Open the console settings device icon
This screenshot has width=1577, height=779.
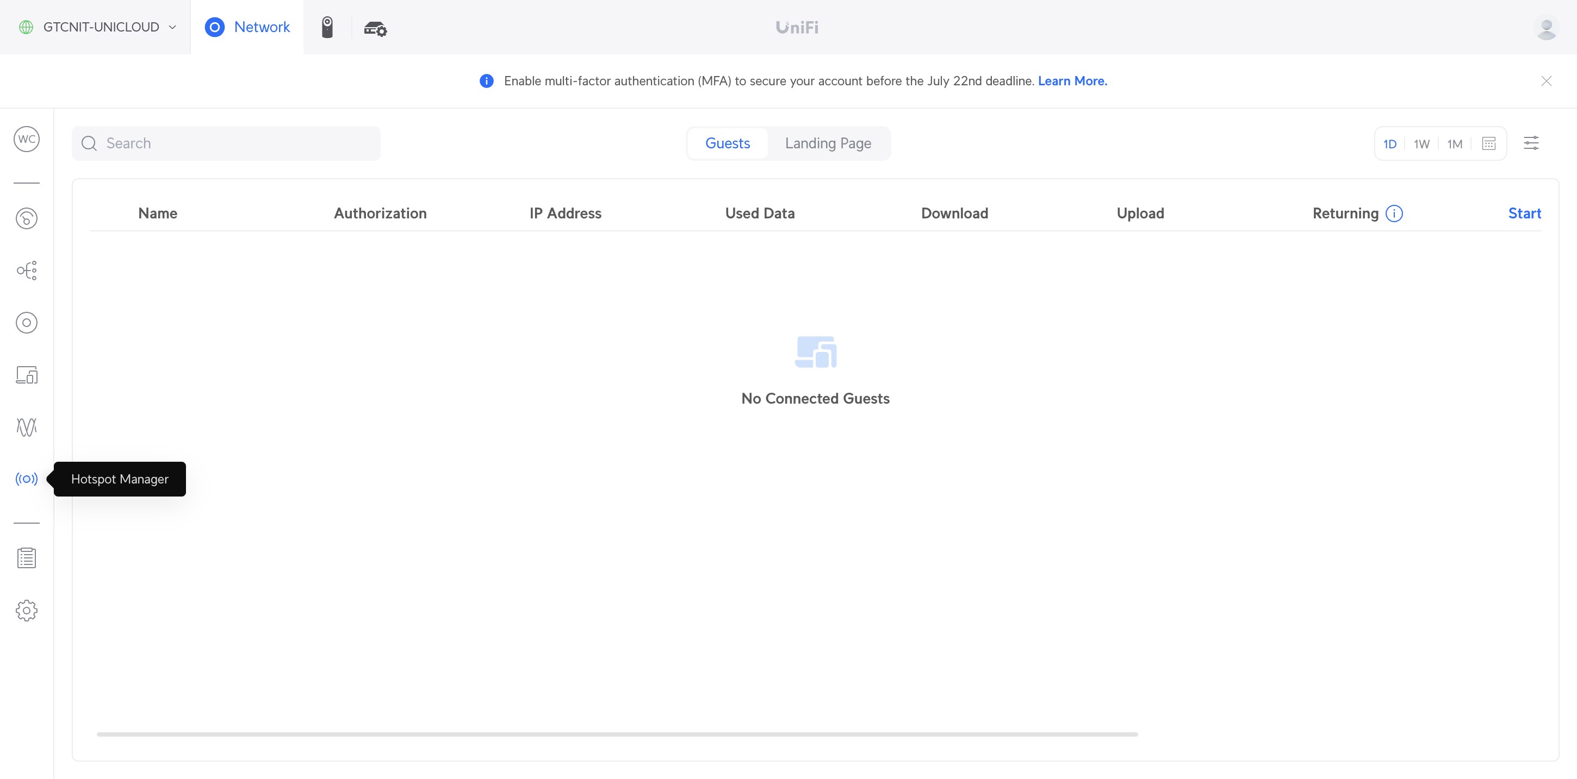375,28
